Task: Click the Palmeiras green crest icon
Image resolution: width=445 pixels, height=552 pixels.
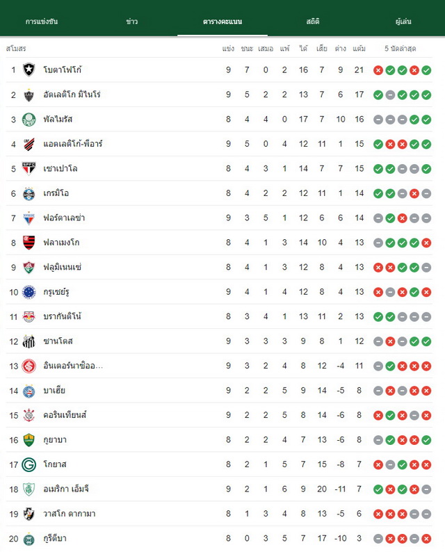Action: coord(29,120)
